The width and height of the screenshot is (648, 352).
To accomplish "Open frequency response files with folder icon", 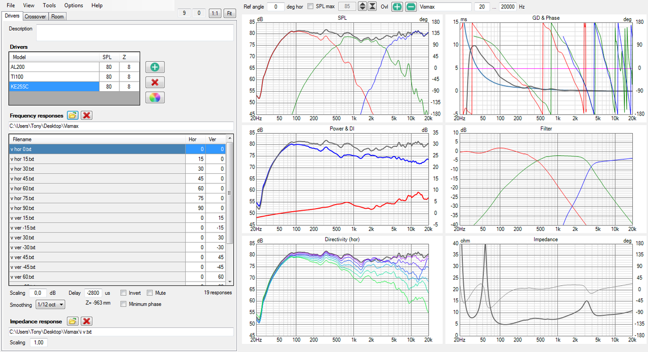I will pos(72,115).
